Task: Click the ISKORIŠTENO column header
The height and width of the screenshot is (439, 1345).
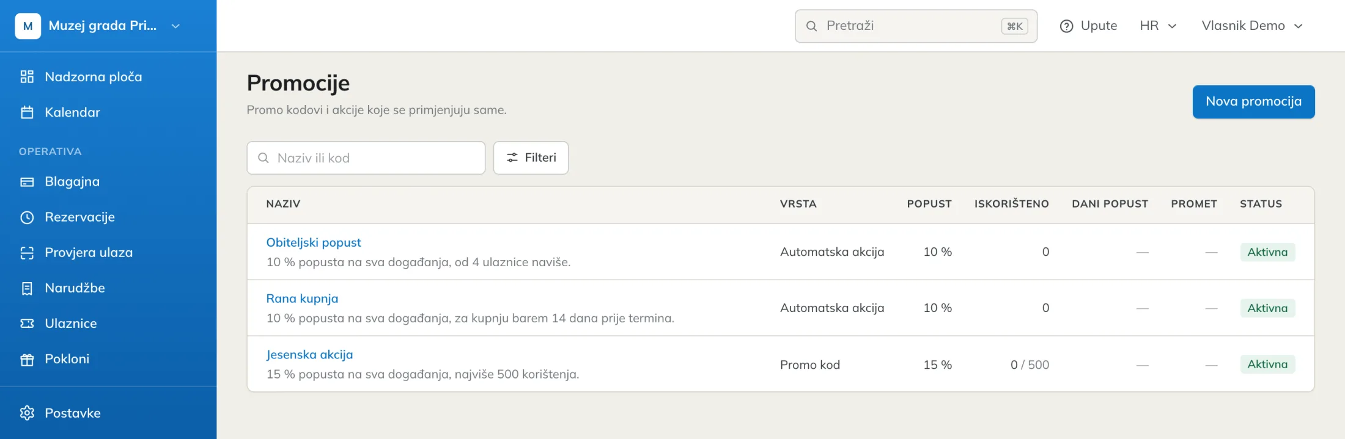Action: tap(1011, 204)
